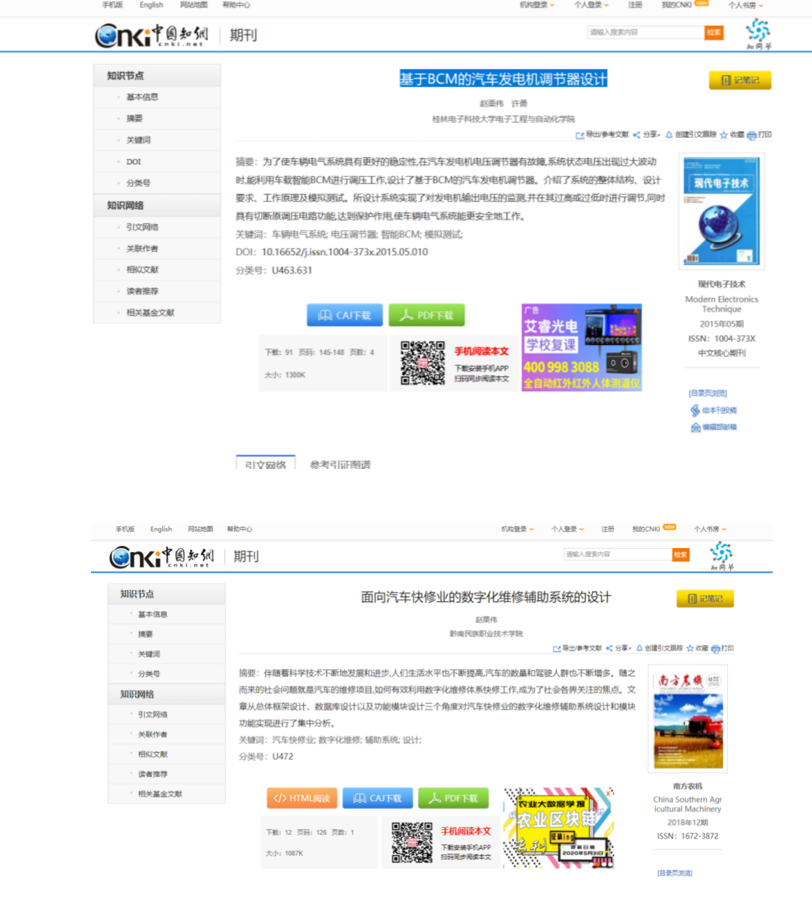The height and width of the screenshot is (900, 812).
Task: Download PDF of the 数字化维修 article
Action: coord(453,798)
